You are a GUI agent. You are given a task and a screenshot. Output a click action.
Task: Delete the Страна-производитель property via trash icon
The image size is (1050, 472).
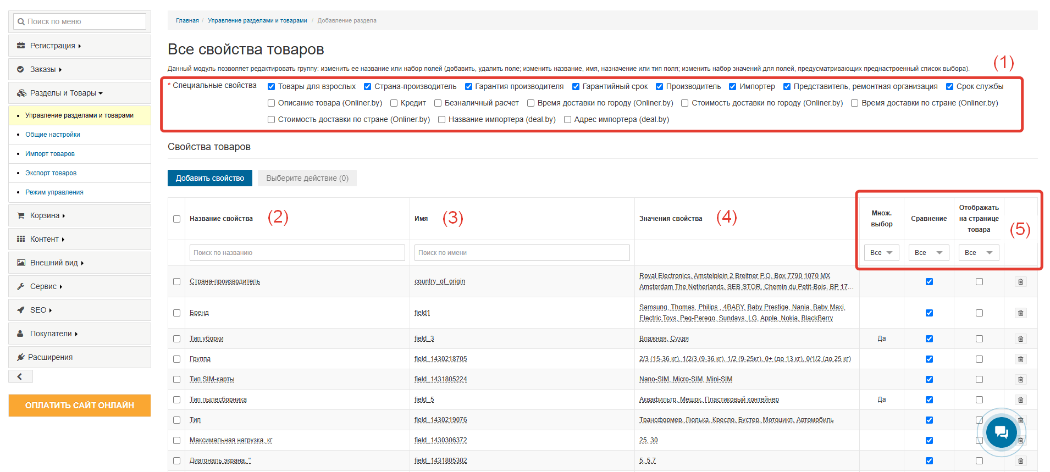click(x=1020, y=282)
